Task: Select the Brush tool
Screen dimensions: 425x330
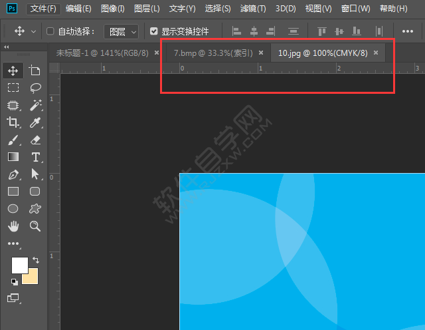Action: 13,140
